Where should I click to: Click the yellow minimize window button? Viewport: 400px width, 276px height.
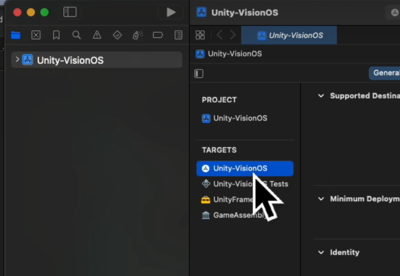[x=31, y=12]
